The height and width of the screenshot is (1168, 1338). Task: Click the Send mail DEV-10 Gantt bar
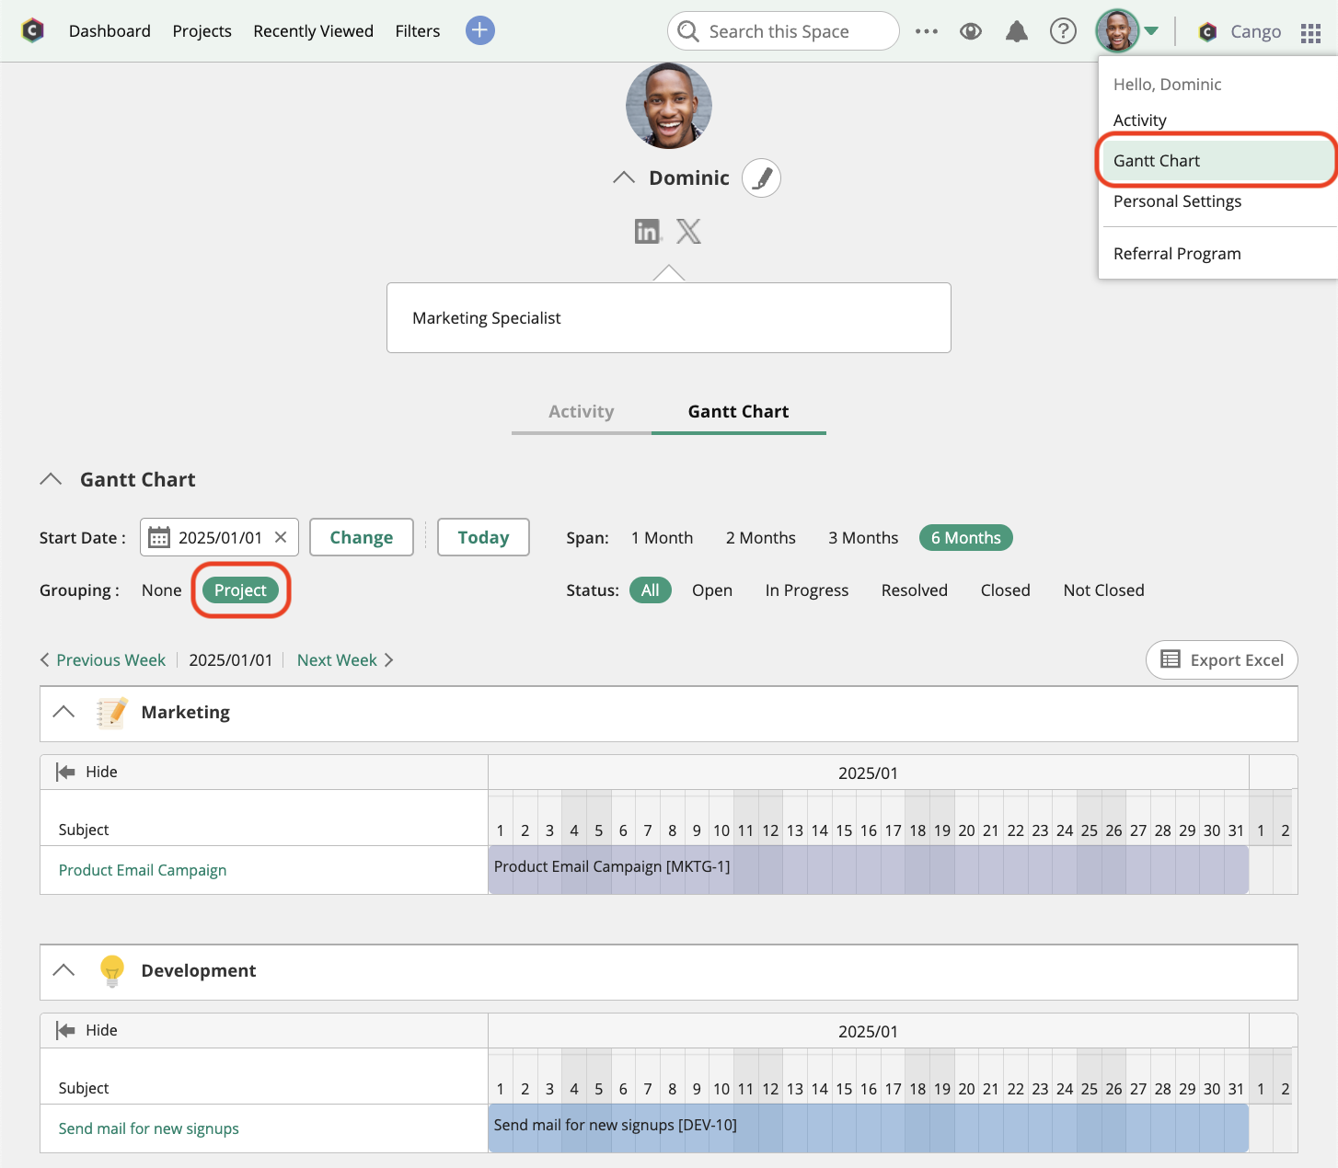(868, 1128)
